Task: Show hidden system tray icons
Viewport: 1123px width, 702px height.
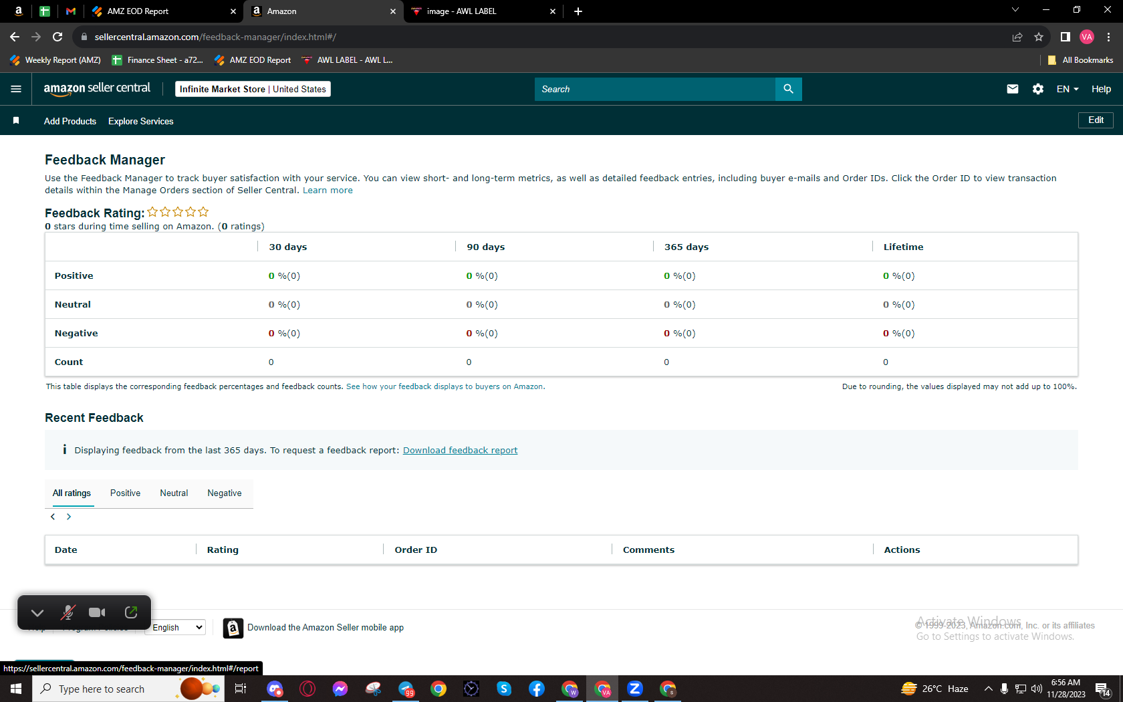Action: [x=988, y=689]
